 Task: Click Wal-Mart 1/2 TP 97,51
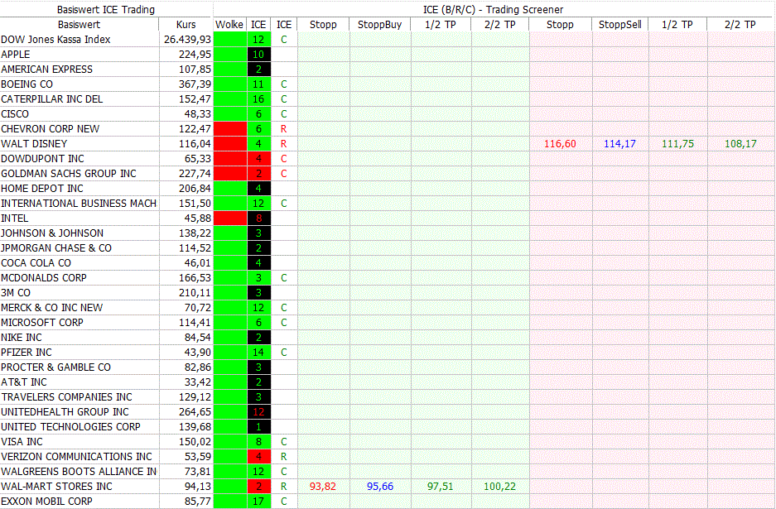point(440,487)
